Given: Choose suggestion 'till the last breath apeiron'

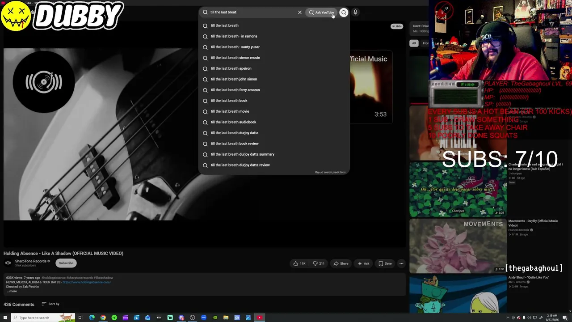Looking at the screenshot, I should (x=274, y=68).
